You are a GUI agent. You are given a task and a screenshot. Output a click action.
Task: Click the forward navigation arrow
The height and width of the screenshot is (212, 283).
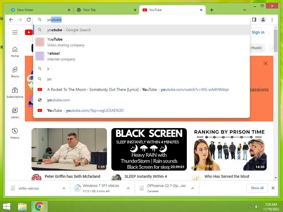[x=20, y=20]
